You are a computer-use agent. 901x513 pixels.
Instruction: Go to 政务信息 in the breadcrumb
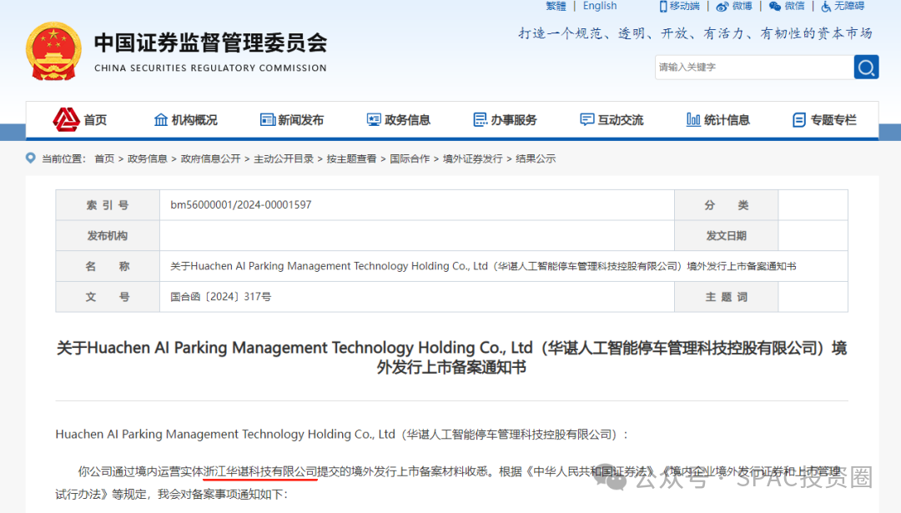147,158
